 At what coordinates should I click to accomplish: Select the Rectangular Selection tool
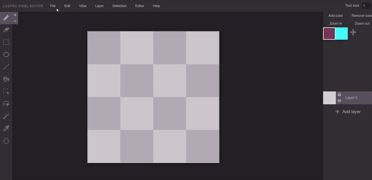pos(6,91)
